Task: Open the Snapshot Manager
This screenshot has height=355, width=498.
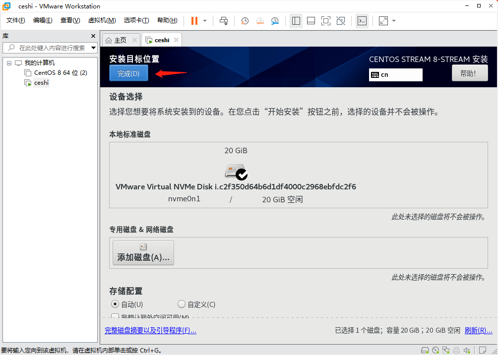Action: click(276, 21)
